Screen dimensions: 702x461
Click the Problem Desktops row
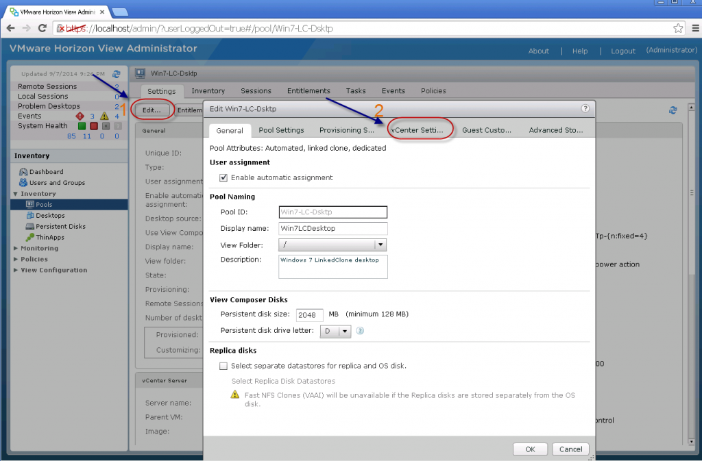click(69, 106)
